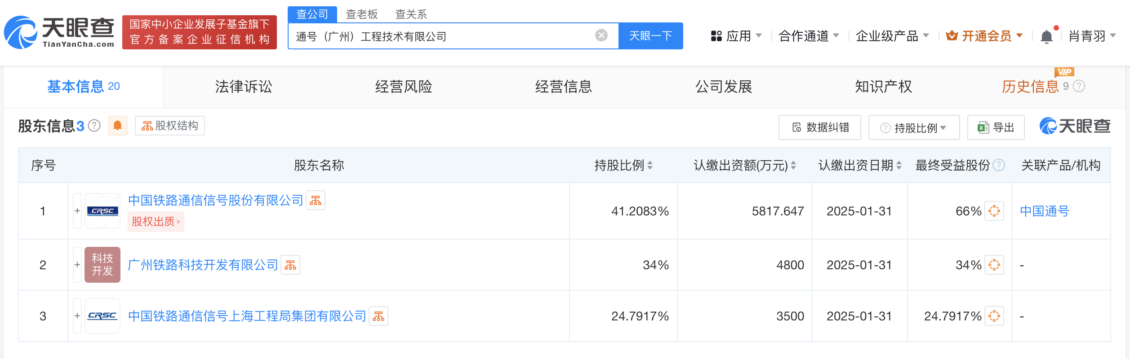Open CRSC logo thumbnail in row 3
Screen dimensions: 1130x359
point(102,316)
